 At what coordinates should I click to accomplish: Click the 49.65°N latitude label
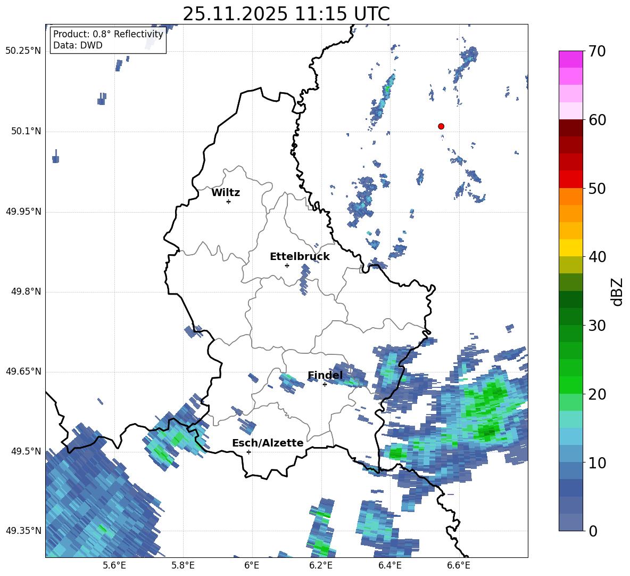tap(23, 371)
